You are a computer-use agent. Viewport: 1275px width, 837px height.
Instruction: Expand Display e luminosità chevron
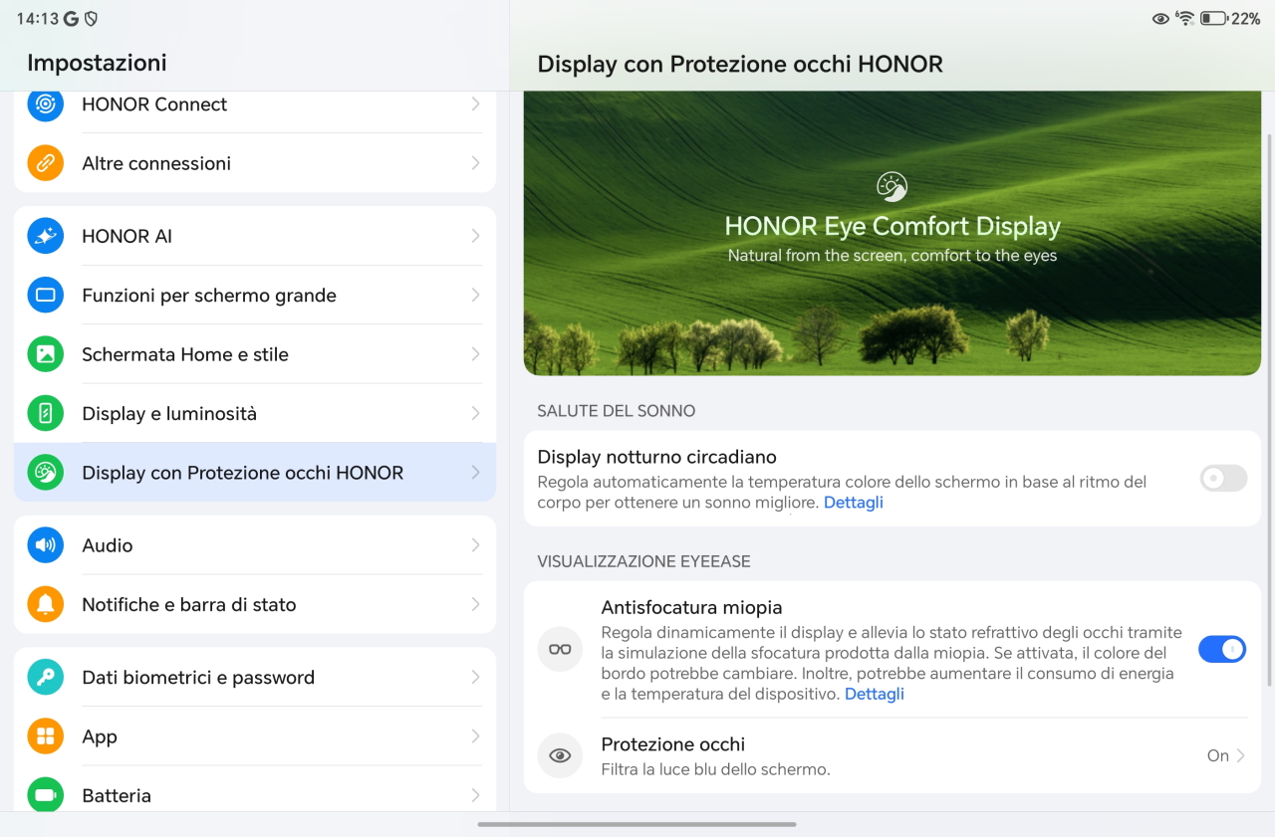tap(475, 413)
